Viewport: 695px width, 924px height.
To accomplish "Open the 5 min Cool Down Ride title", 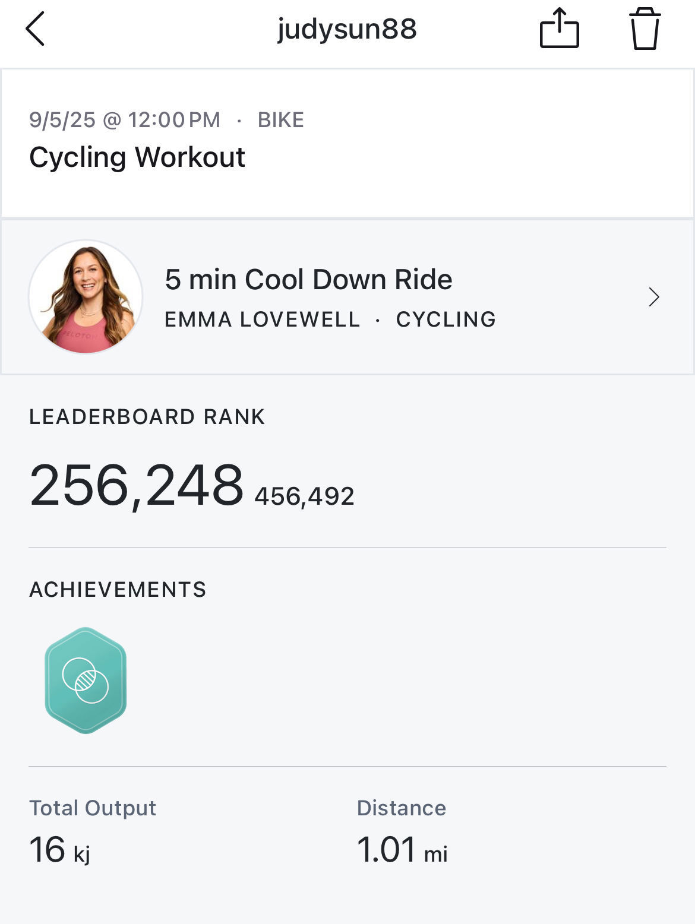I will tap(308, 280).
